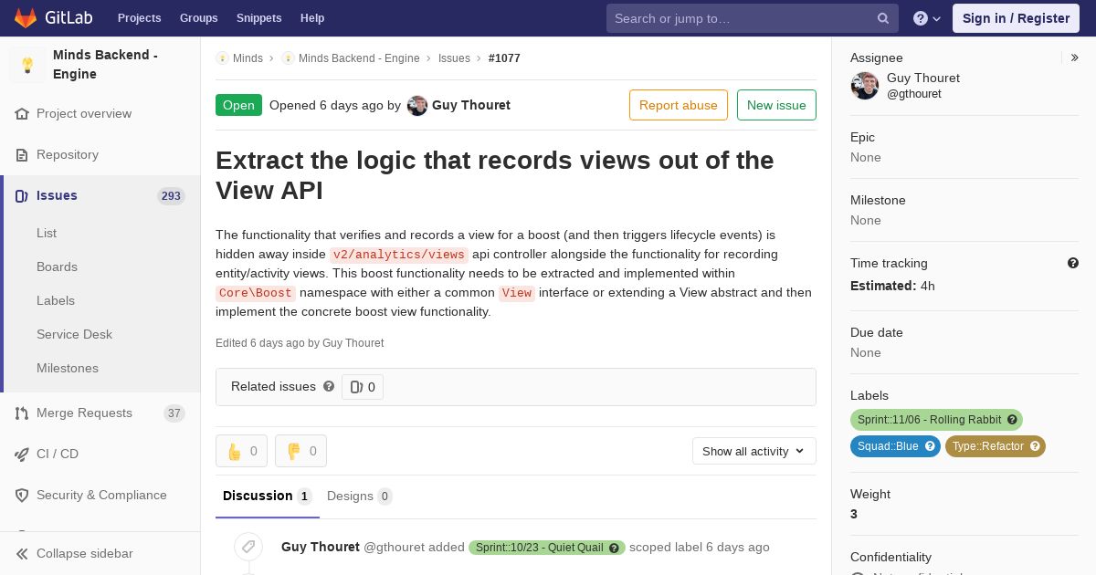
Task: Click the Report abuse button
Action: coord(679,105)
